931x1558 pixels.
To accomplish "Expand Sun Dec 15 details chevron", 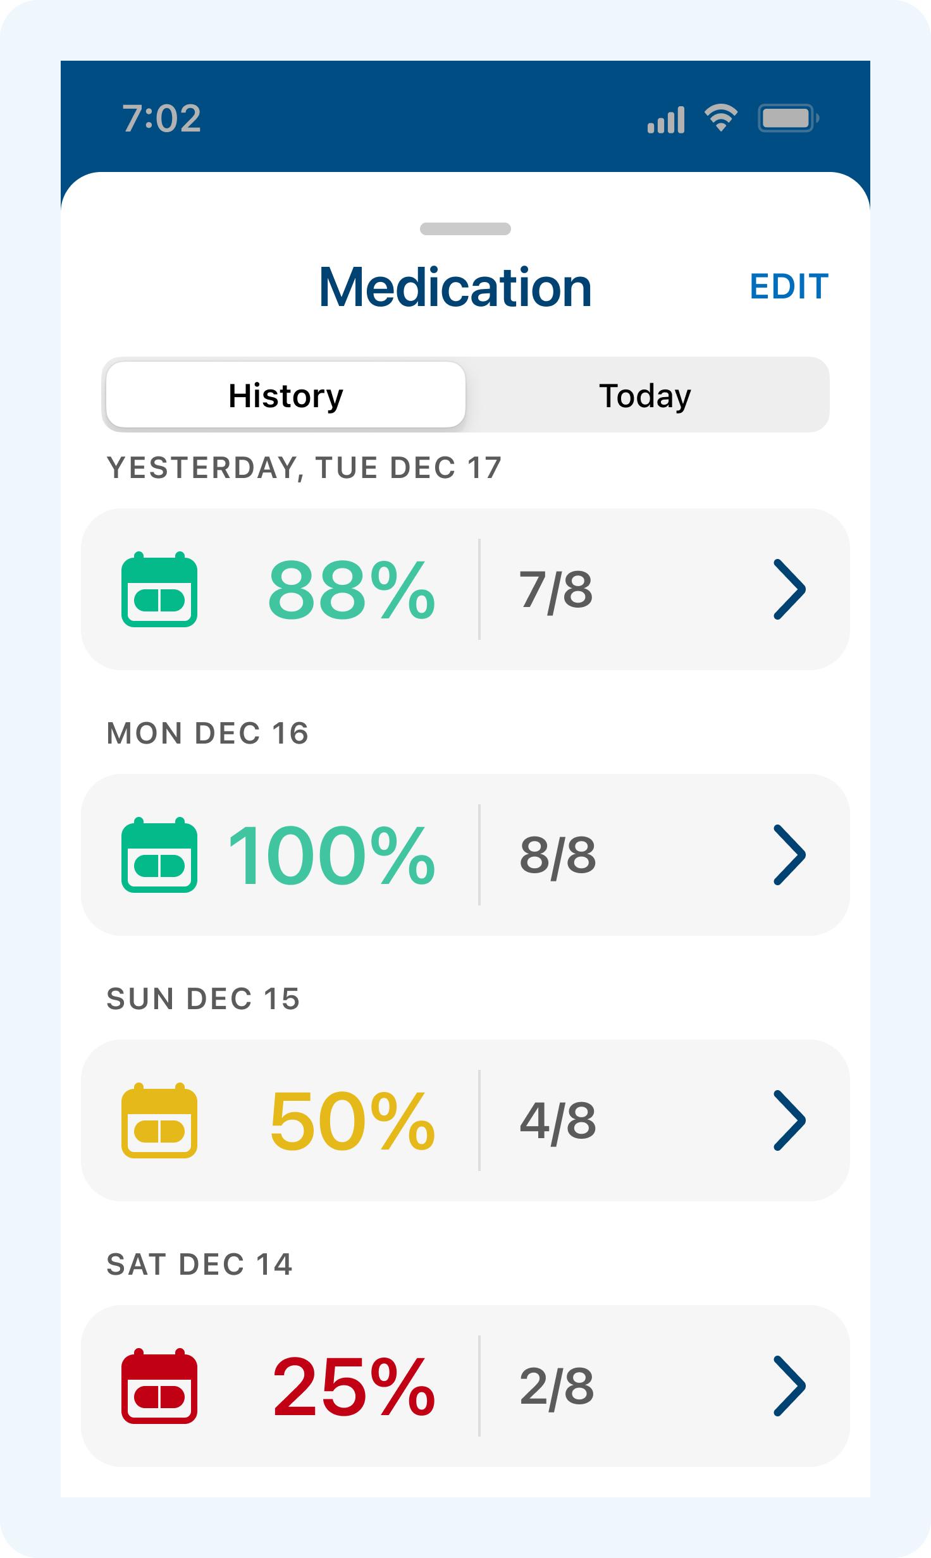I will click(789, 1120).
